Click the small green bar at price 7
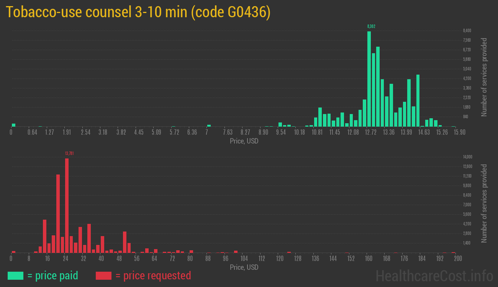The height and width of the screenshot is (287, 498). (x=209, y=126)
